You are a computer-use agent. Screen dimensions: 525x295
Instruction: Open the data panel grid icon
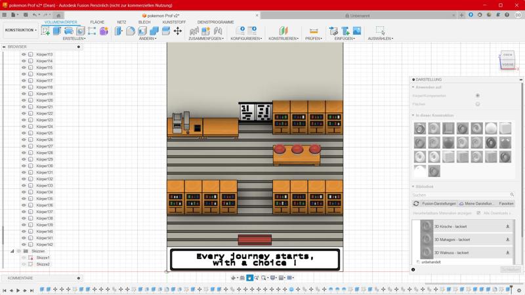coord(5,15)
